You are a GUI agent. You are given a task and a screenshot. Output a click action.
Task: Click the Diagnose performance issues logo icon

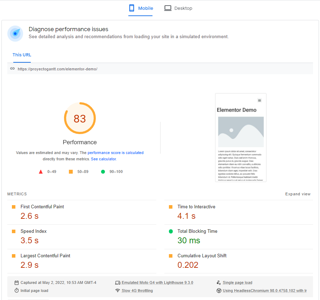pyautogui.click(x=15, y=34)
